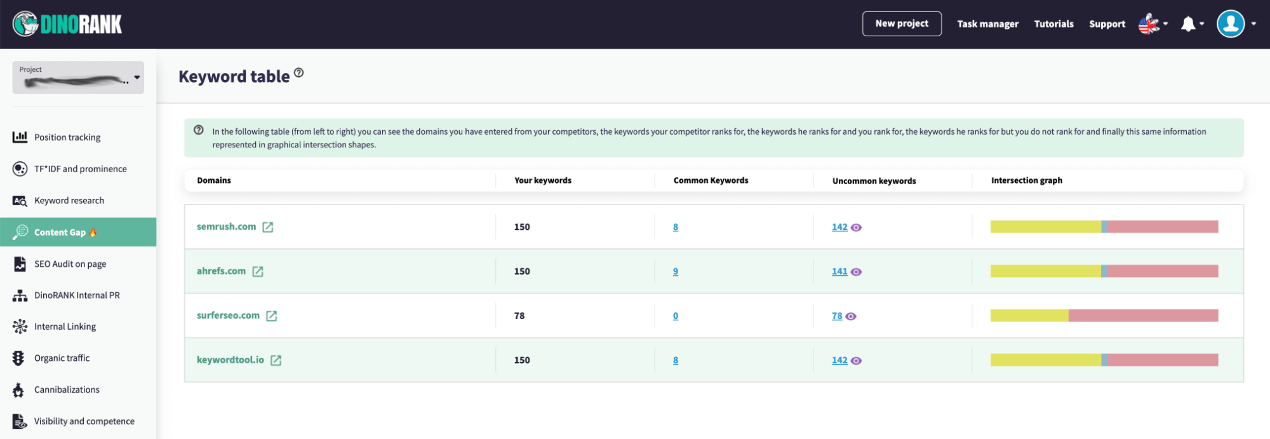Open surferseo.com common keywords count 0
This screenshot has width=1270, height=439.
pos(676,316)
